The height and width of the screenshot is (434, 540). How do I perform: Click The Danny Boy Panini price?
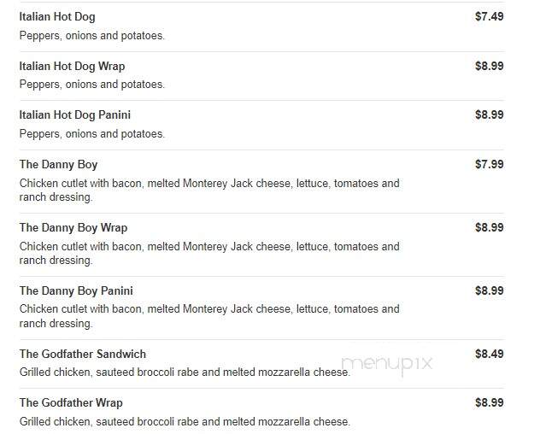[x=489, y=290]
